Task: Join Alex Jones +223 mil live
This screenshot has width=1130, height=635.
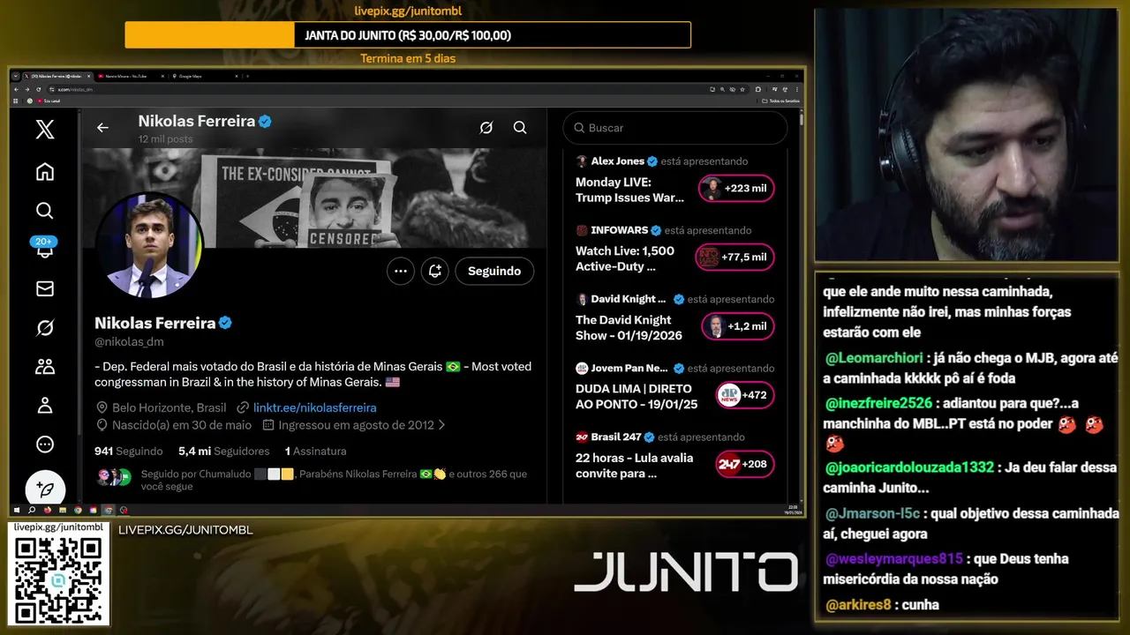Action: coord(736,189)
